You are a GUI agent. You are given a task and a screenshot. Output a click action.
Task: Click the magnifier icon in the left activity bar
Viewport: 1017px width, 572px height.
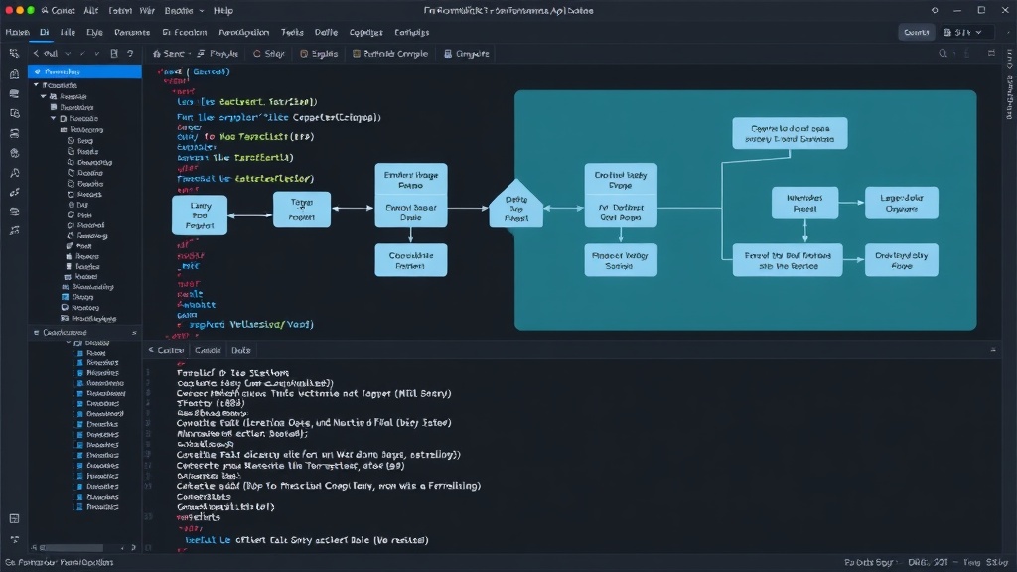14,173
